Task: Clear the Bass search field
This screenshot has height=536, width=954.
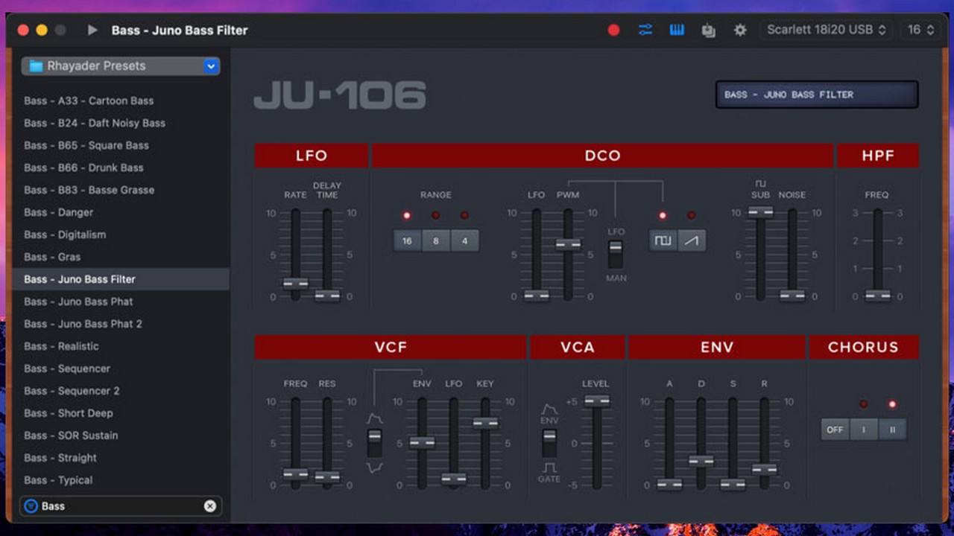Action: [210, 506]
